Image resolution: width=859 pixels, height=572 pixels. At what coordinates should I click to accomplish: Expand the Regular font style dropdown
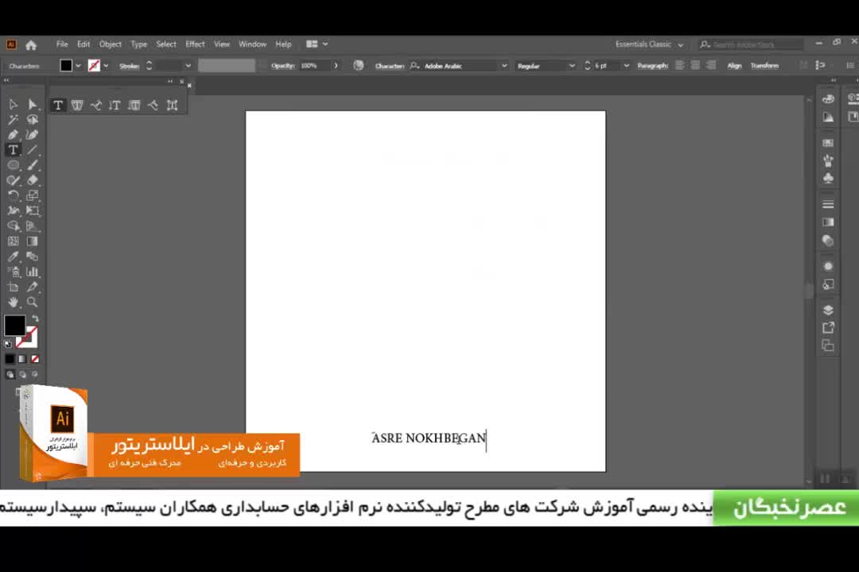[572, 66]
